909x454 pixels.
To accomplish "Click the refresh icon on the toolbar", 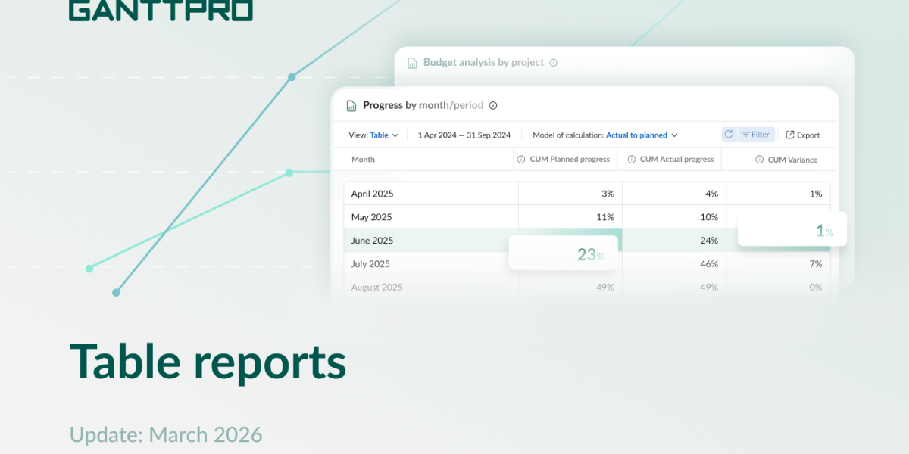I will point(728,134).
